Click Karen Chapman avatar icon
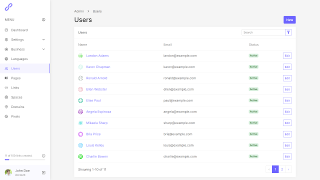The image size is (320, 180). (x=80, y=66)
